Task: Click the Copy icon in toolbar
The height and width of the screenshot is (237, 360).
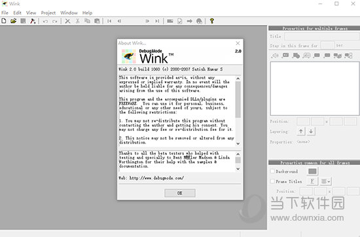Action: (87, 21)
